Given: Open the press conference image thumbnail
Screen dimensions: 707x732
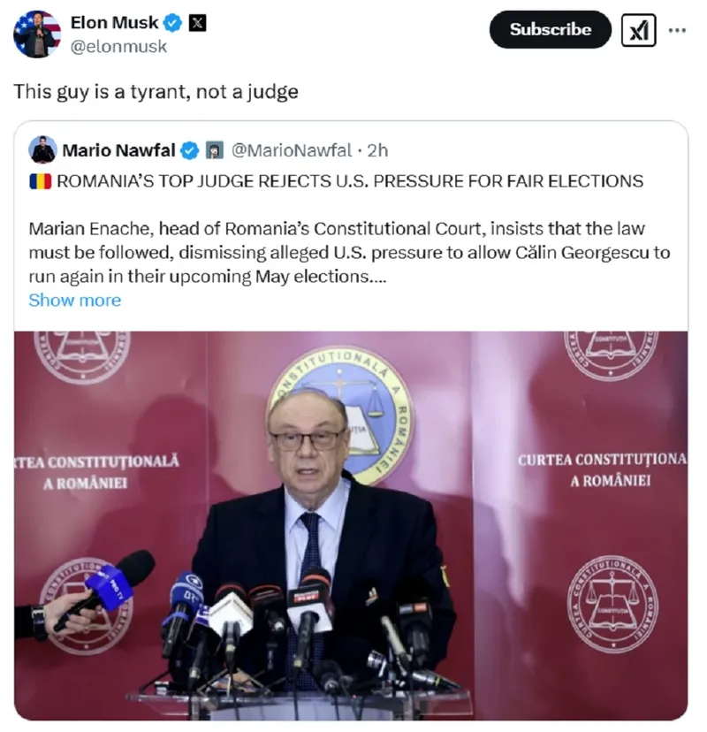Looking at the screenshot, I should click(x=351, y=525).
